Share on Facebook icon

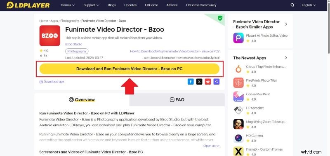(x=191, y=82)
